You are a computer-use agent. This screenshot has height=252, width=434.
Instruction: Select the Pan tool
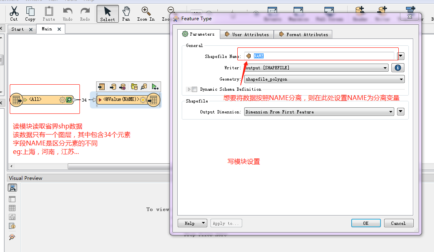tap(126, 13)
